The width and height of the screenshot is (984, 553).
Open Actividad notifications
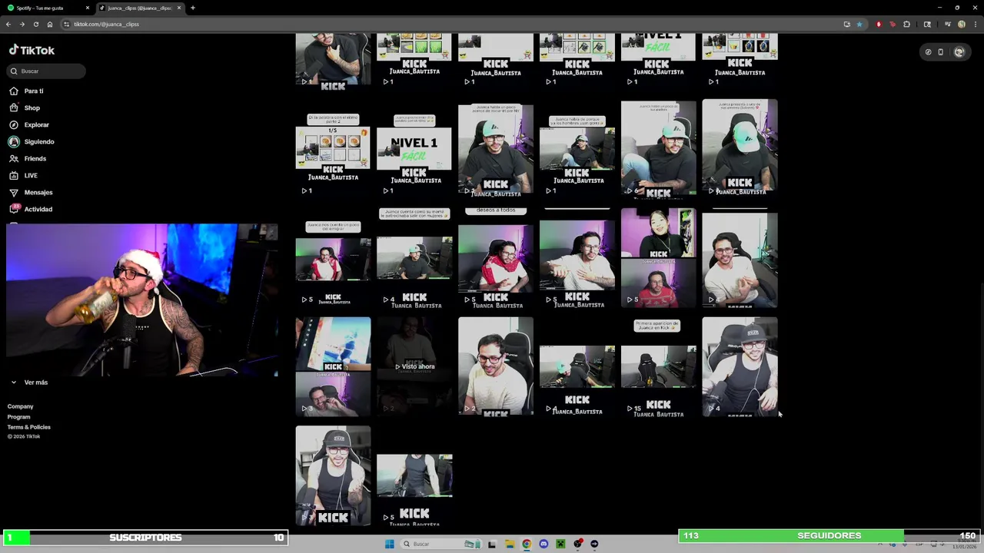[x=38, y=209]
